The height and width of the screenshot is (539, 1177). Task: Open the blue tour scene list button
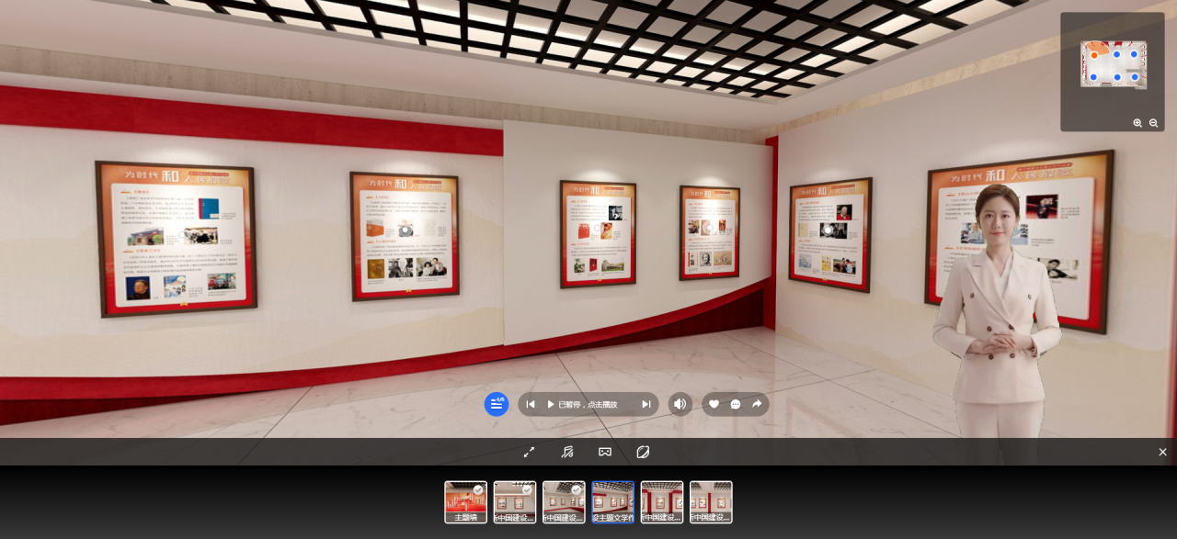pyautogui.click(x=497, y=404)
